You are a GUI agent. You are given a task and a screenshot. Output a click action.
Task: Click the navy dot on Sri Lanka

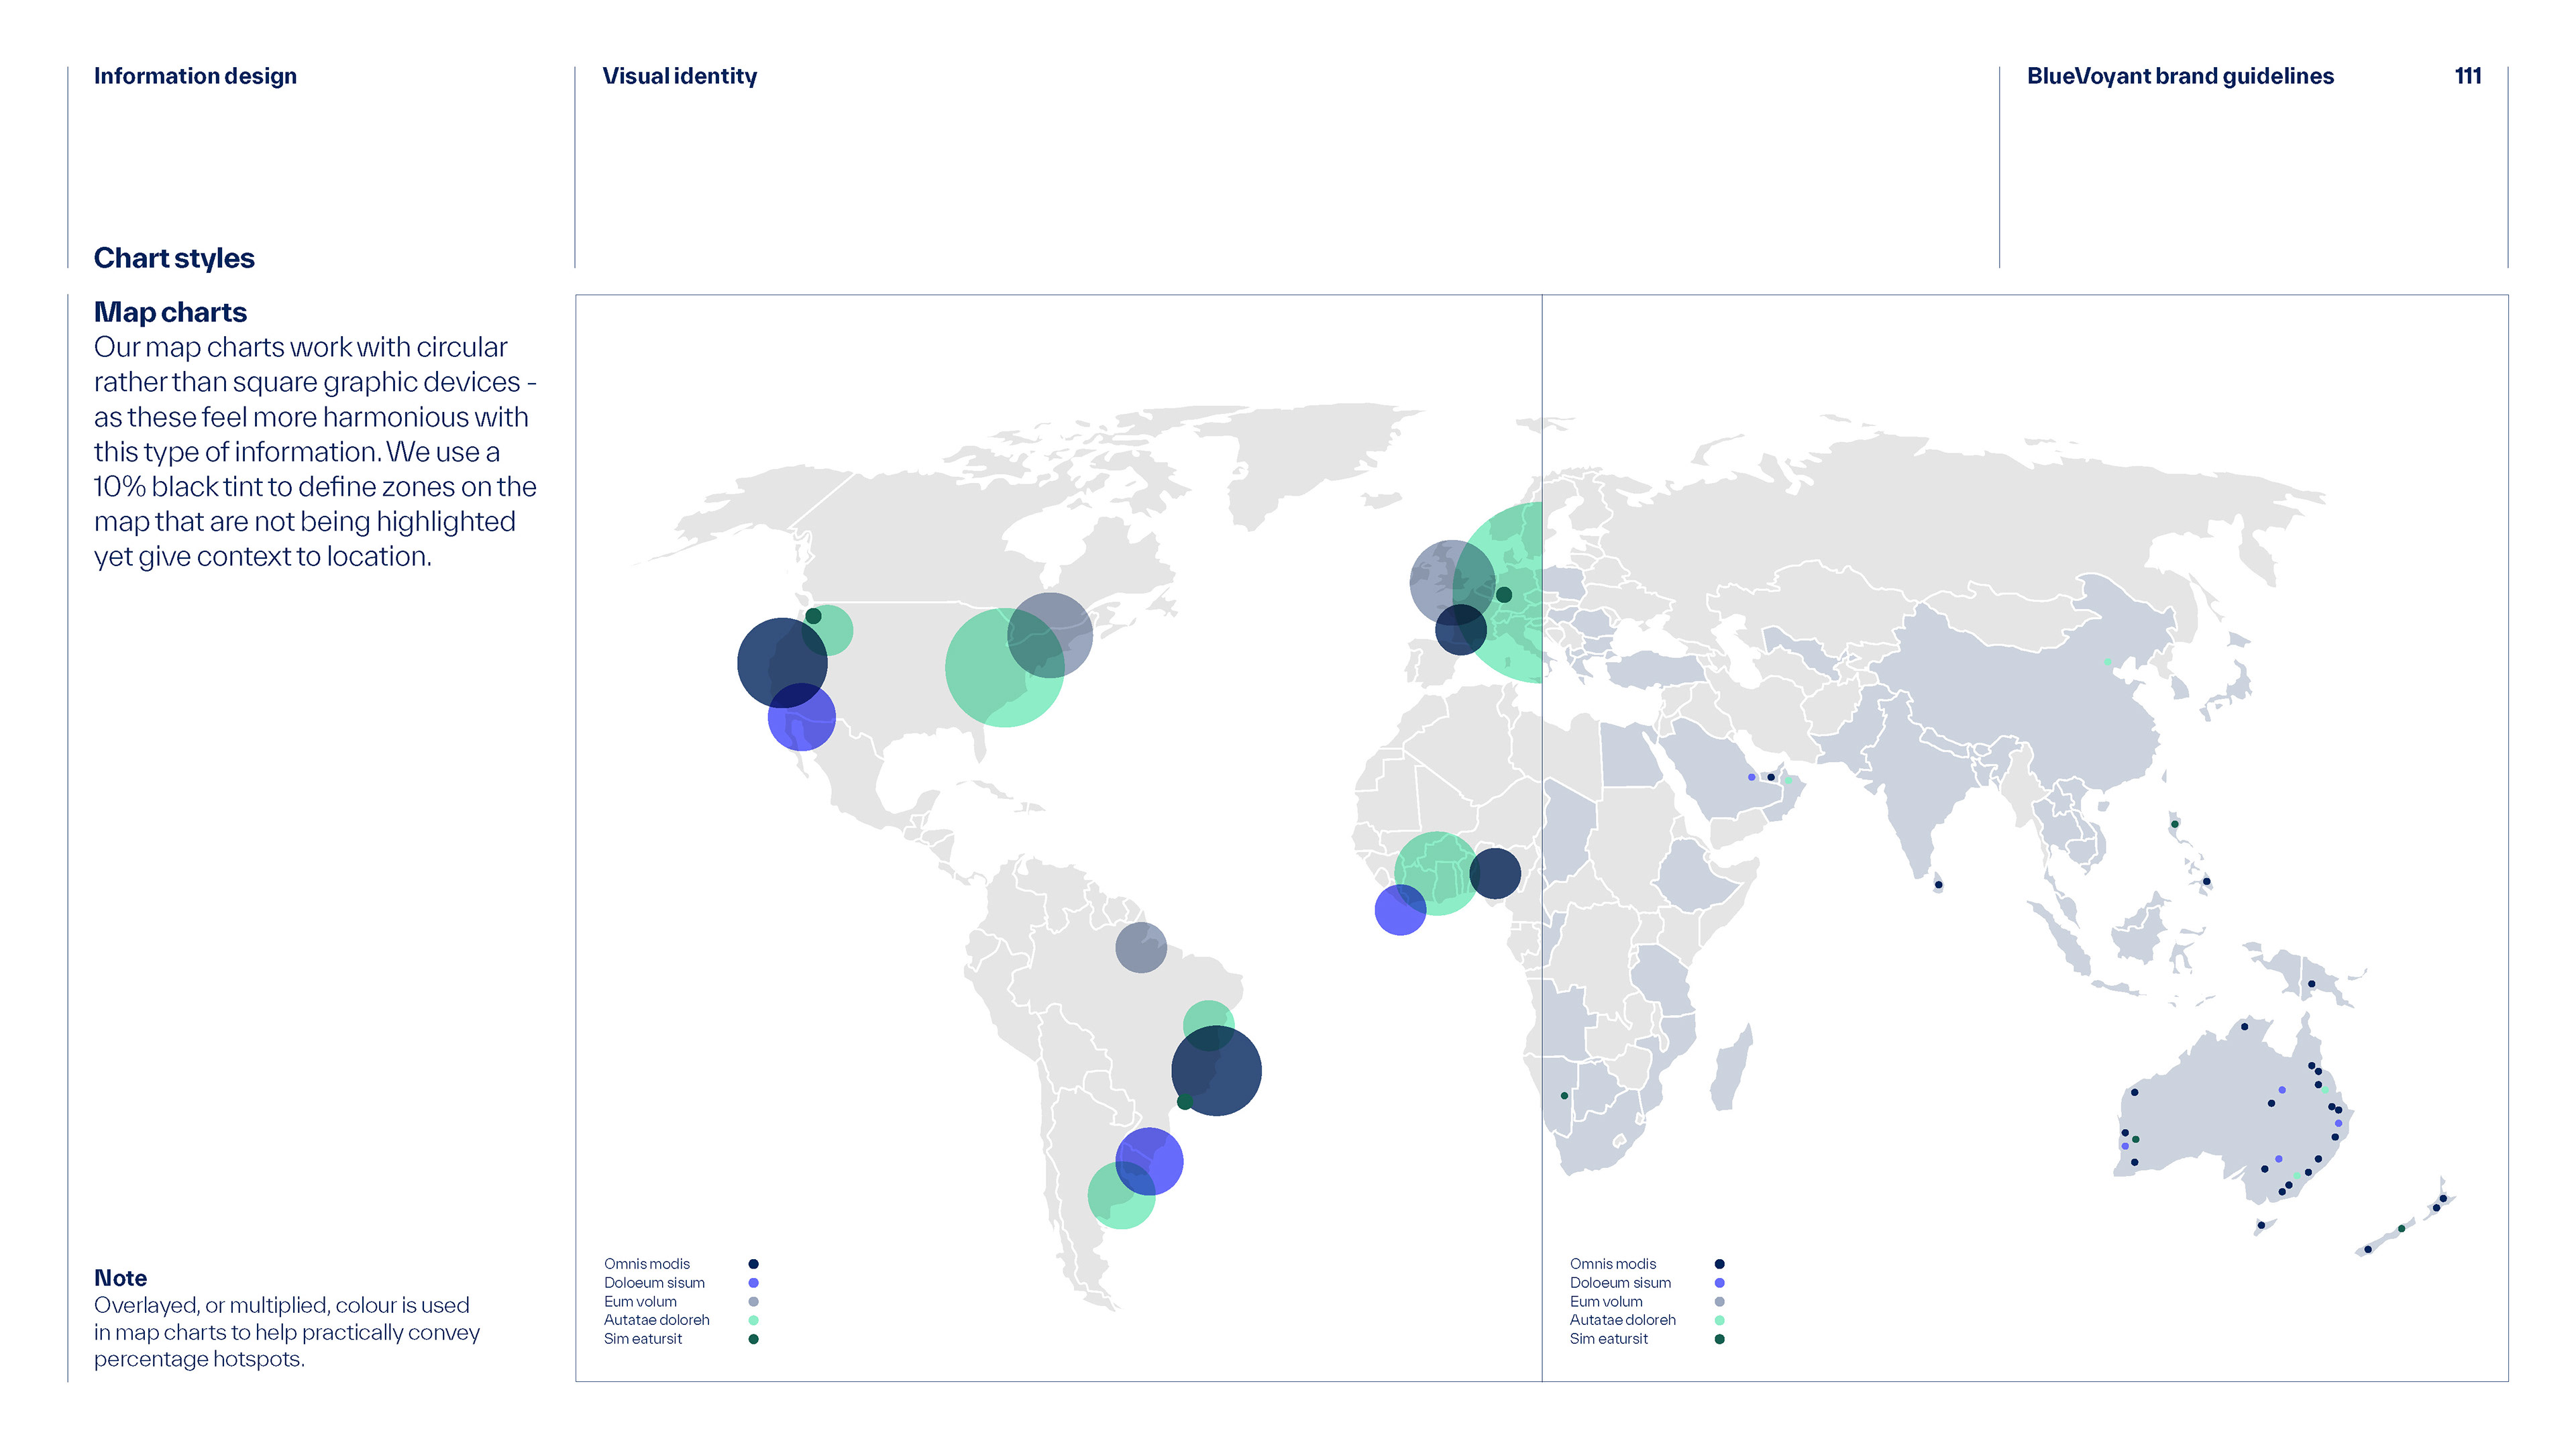coord(1938,885)
